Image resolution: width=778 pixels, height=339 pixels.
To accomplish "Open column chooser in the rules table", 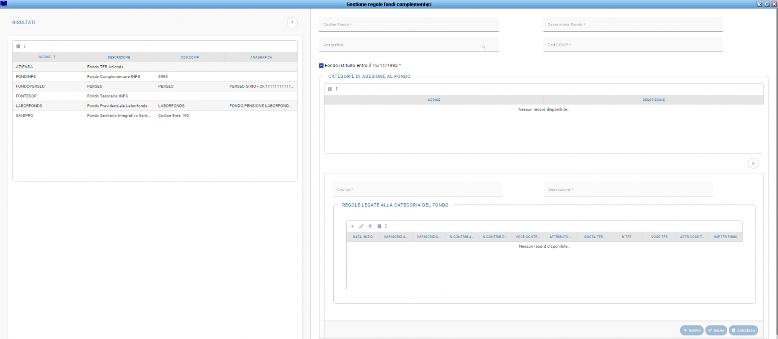I will 379,227.
